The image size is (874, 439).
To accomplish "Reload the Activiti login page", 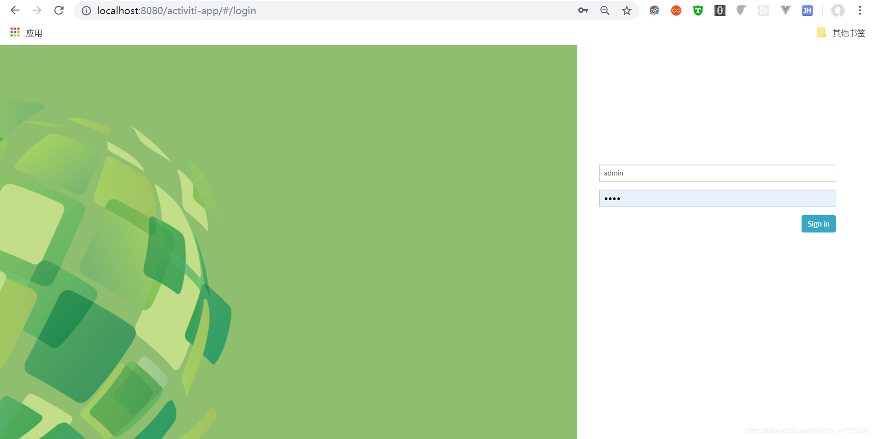I will [59, 10].
